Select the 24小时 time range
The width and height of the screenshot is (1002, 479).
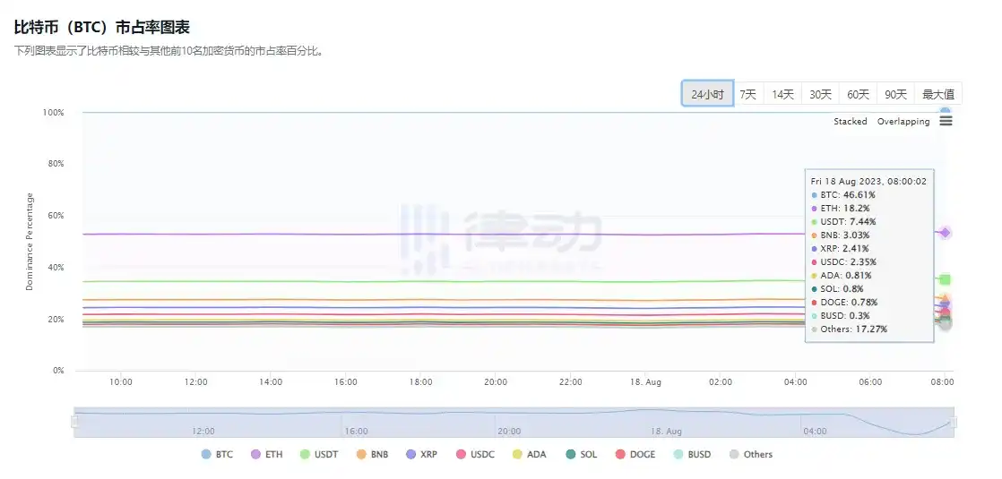click(x=707, y=95)
